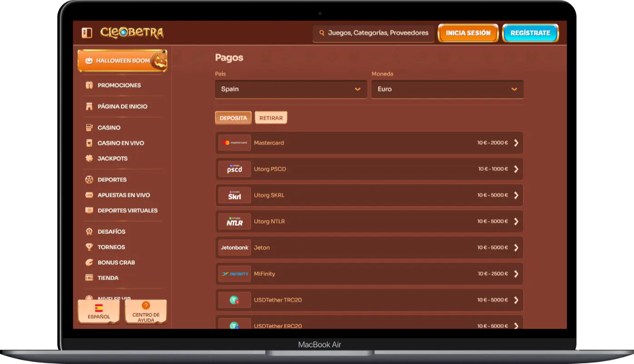
Task: Click the Torneos trophy icon
Action: pyautogui.click(x=89, y=247)
